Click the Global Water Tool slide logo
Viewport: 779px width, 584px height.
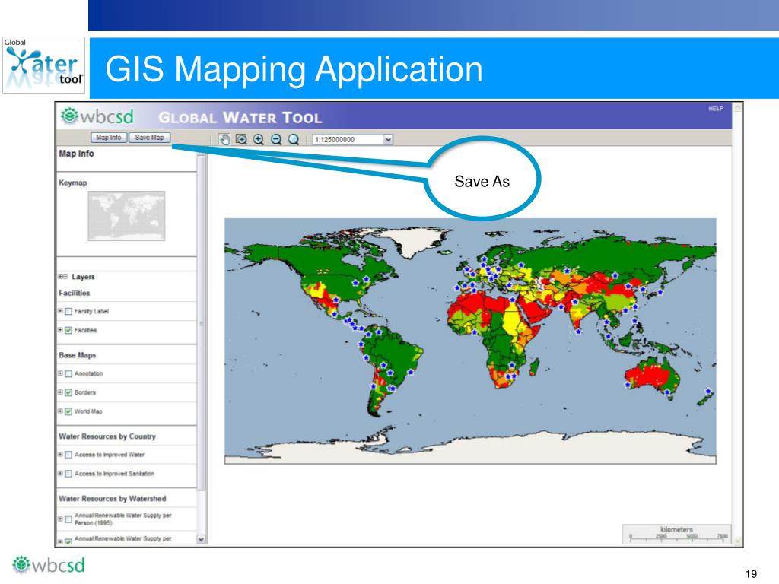pyautogui.click(x=43, y=65)
